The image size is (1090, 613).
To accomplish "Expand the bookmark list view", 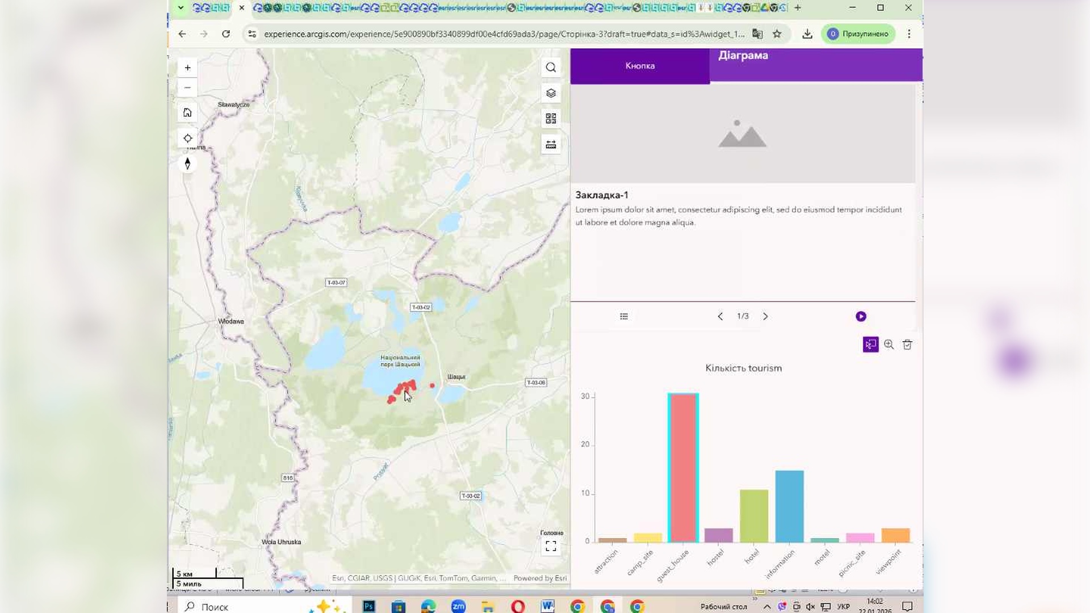I will (624, 316).
